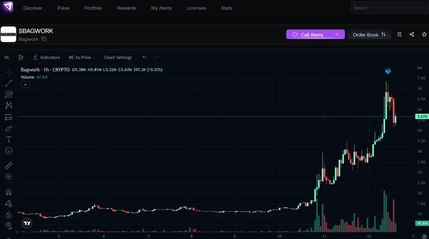Toggle magnet snapping mode

[x=9, y=192]
